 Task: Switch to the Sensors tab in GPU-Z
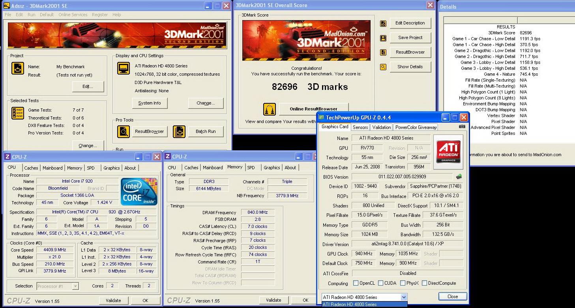[360, 127]
